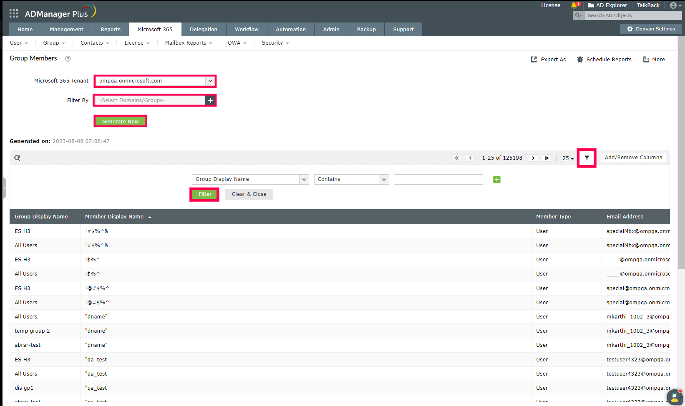Sort by Member Type column header
Image resolution: width=685 pixels, height=406 pixels.
[x=553, y=217]
